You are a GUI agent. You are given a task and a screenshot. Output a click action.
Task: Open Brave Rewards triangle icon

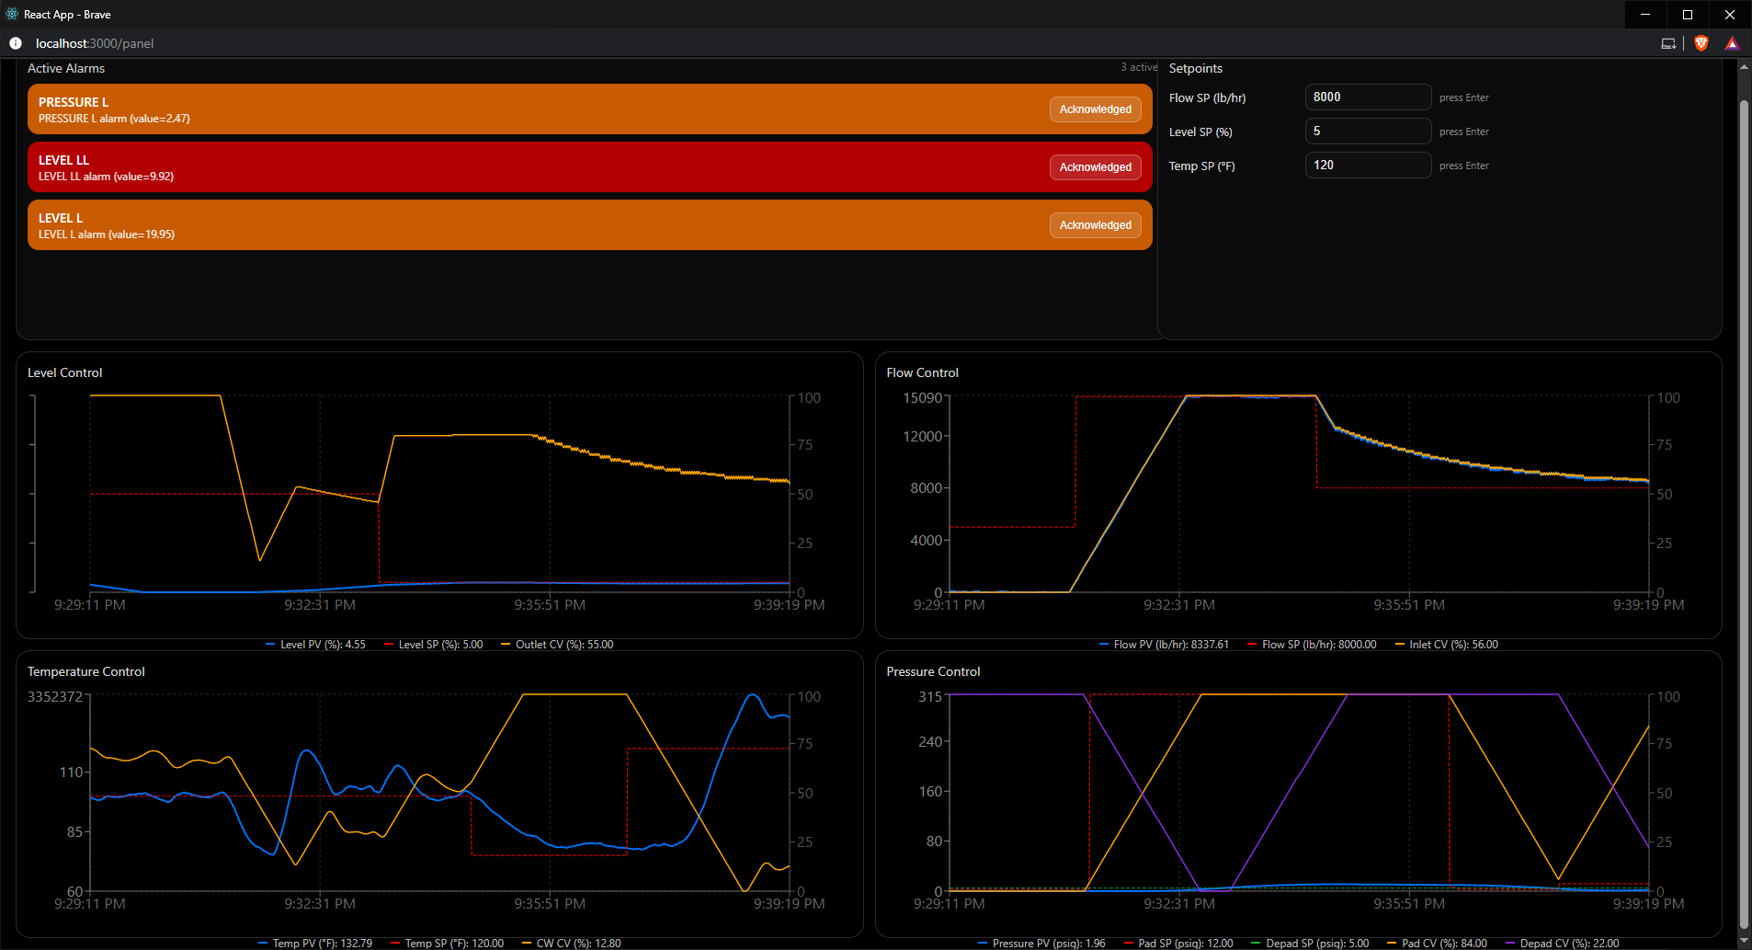coord(1732,43)
